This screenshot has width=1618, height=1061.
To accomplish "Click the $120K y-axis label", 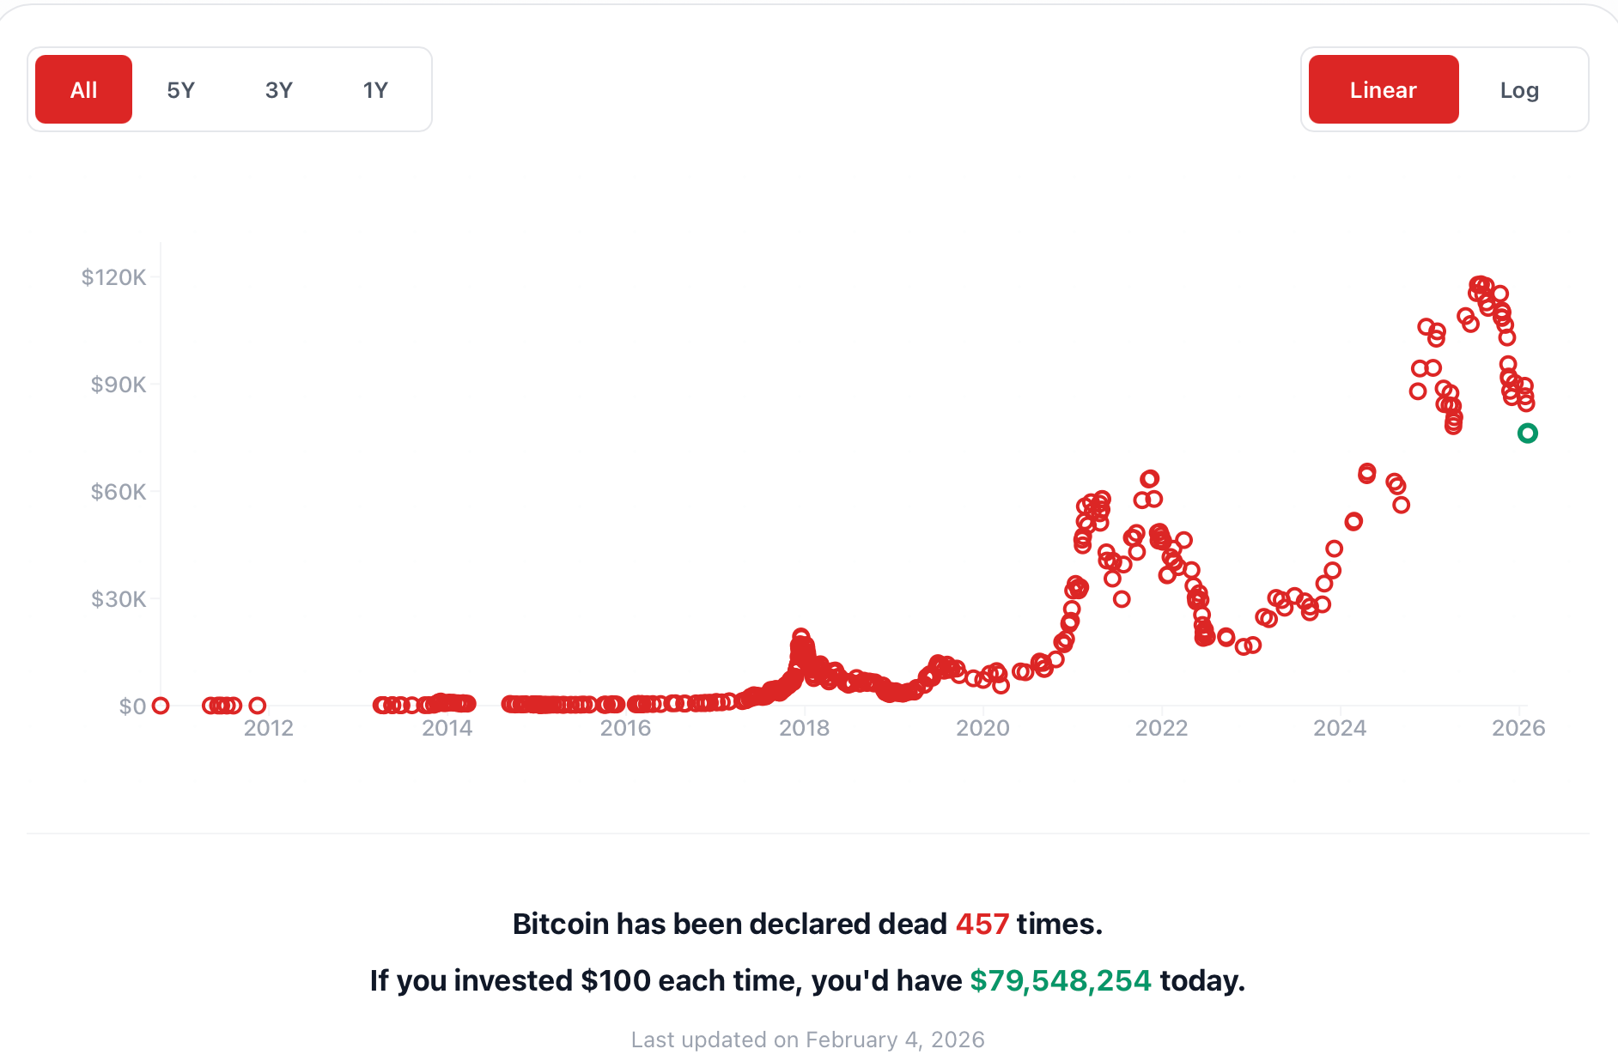I will (113, 277).
